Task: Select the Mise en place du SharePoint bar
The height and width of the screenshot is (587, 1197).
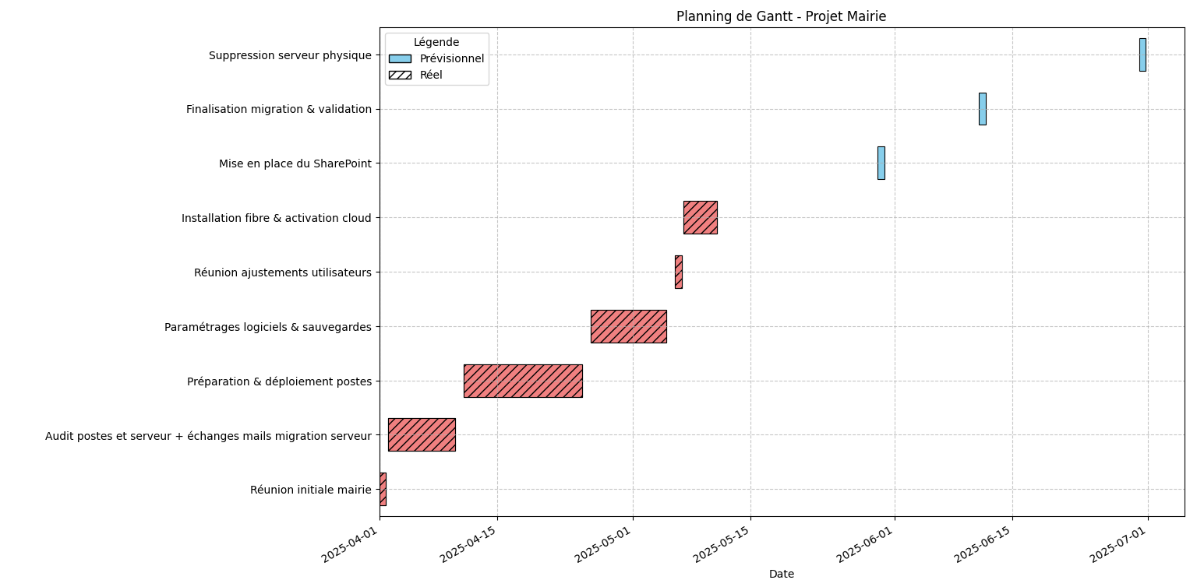Action: 881,163
